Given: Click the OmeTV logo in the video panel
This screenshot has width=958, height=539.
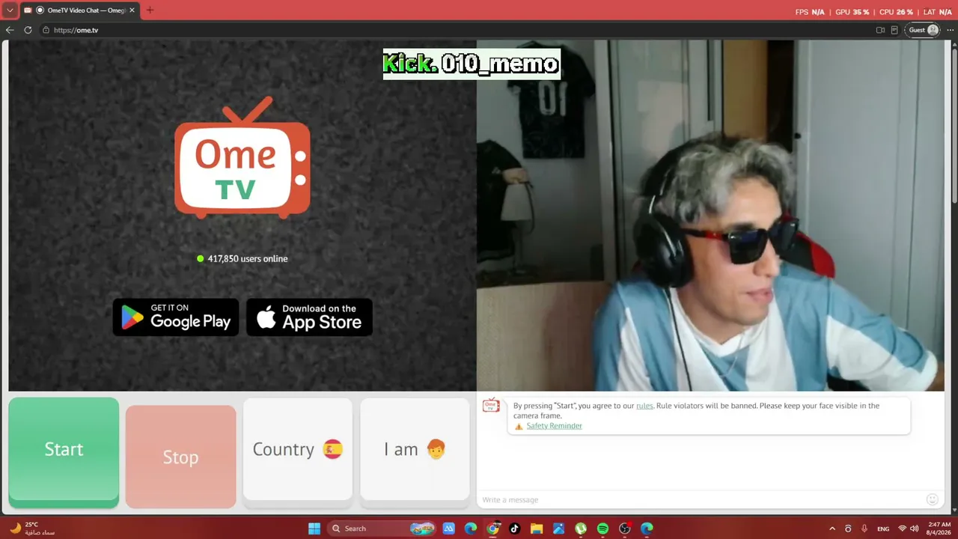Looking at the screenshot, I should (x=242, y=158).
